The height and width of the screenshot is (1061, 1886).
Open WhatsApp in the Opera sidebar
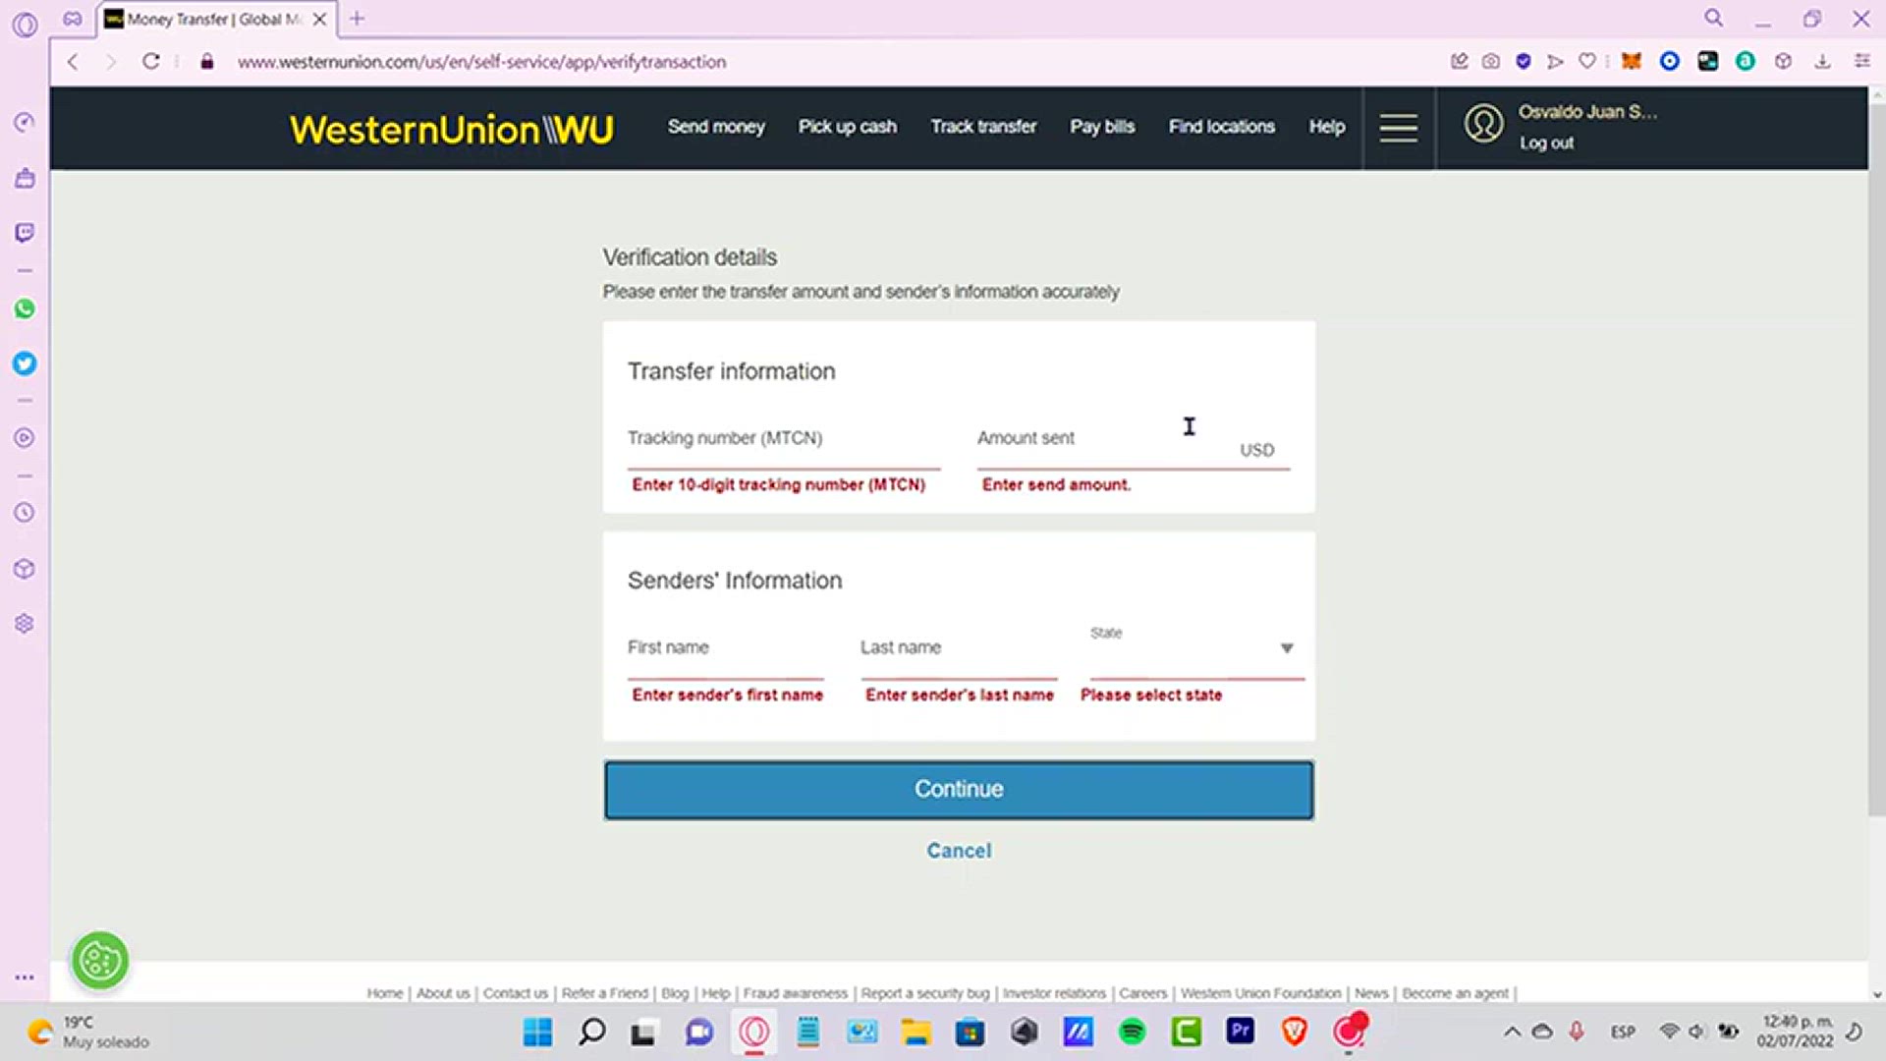tap(25, 309)
